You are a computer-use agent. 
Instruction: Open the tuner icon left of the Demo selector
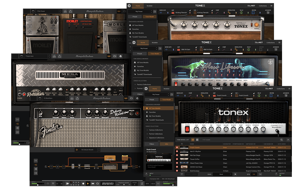point(182,174)
